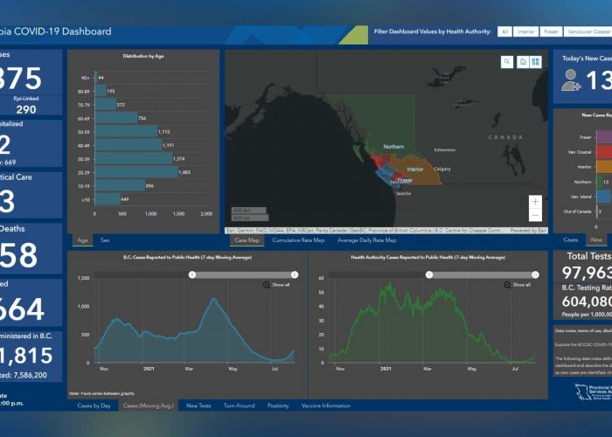Screen dimensions: 612x437
Task: Reset map with the home extent icon
Action: 522,62
